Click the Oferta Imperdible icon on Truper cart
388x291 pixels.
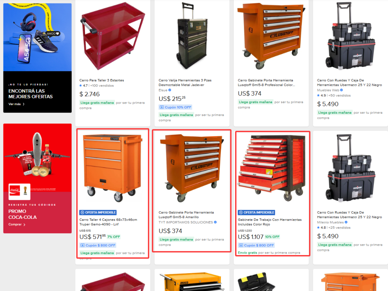[x=82, y=212]
